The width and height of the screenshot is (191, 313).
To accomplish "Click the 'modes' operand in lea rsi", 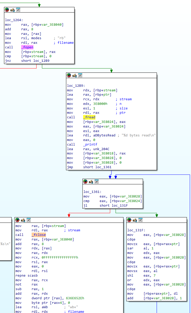I will click(x=36, y=38).
